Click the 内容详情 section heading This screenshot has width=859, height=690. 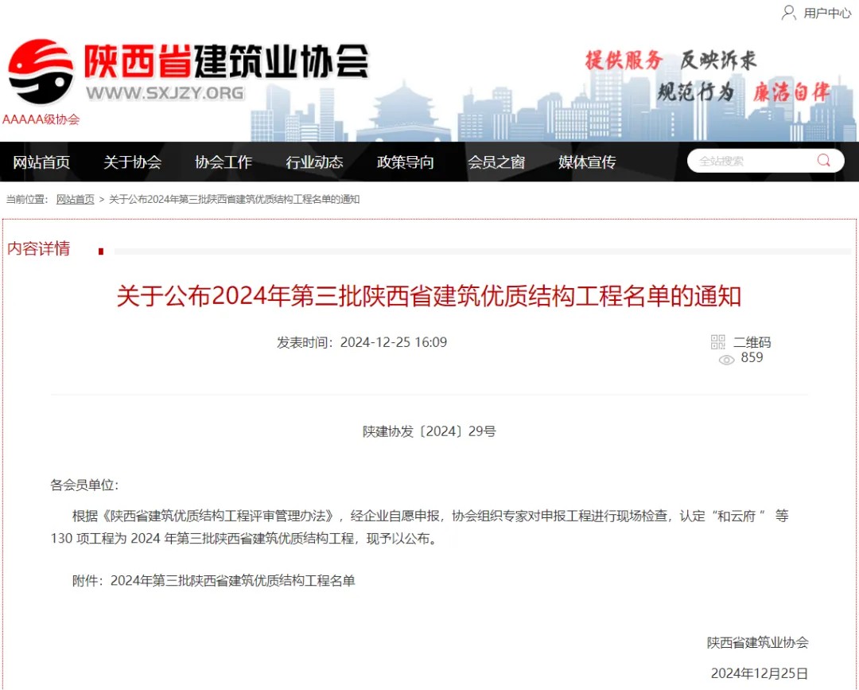point(39,248)
